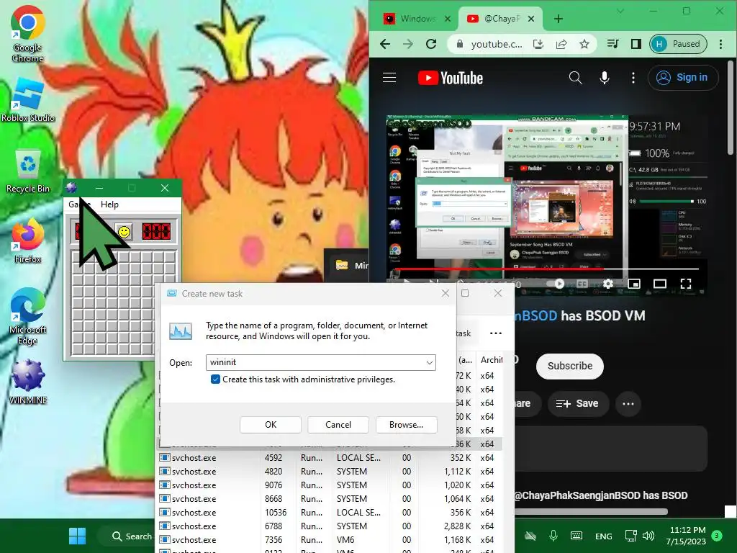737x553 pixels.
Task: Open WINMINE desktop icon
Action: pos(28,382)
